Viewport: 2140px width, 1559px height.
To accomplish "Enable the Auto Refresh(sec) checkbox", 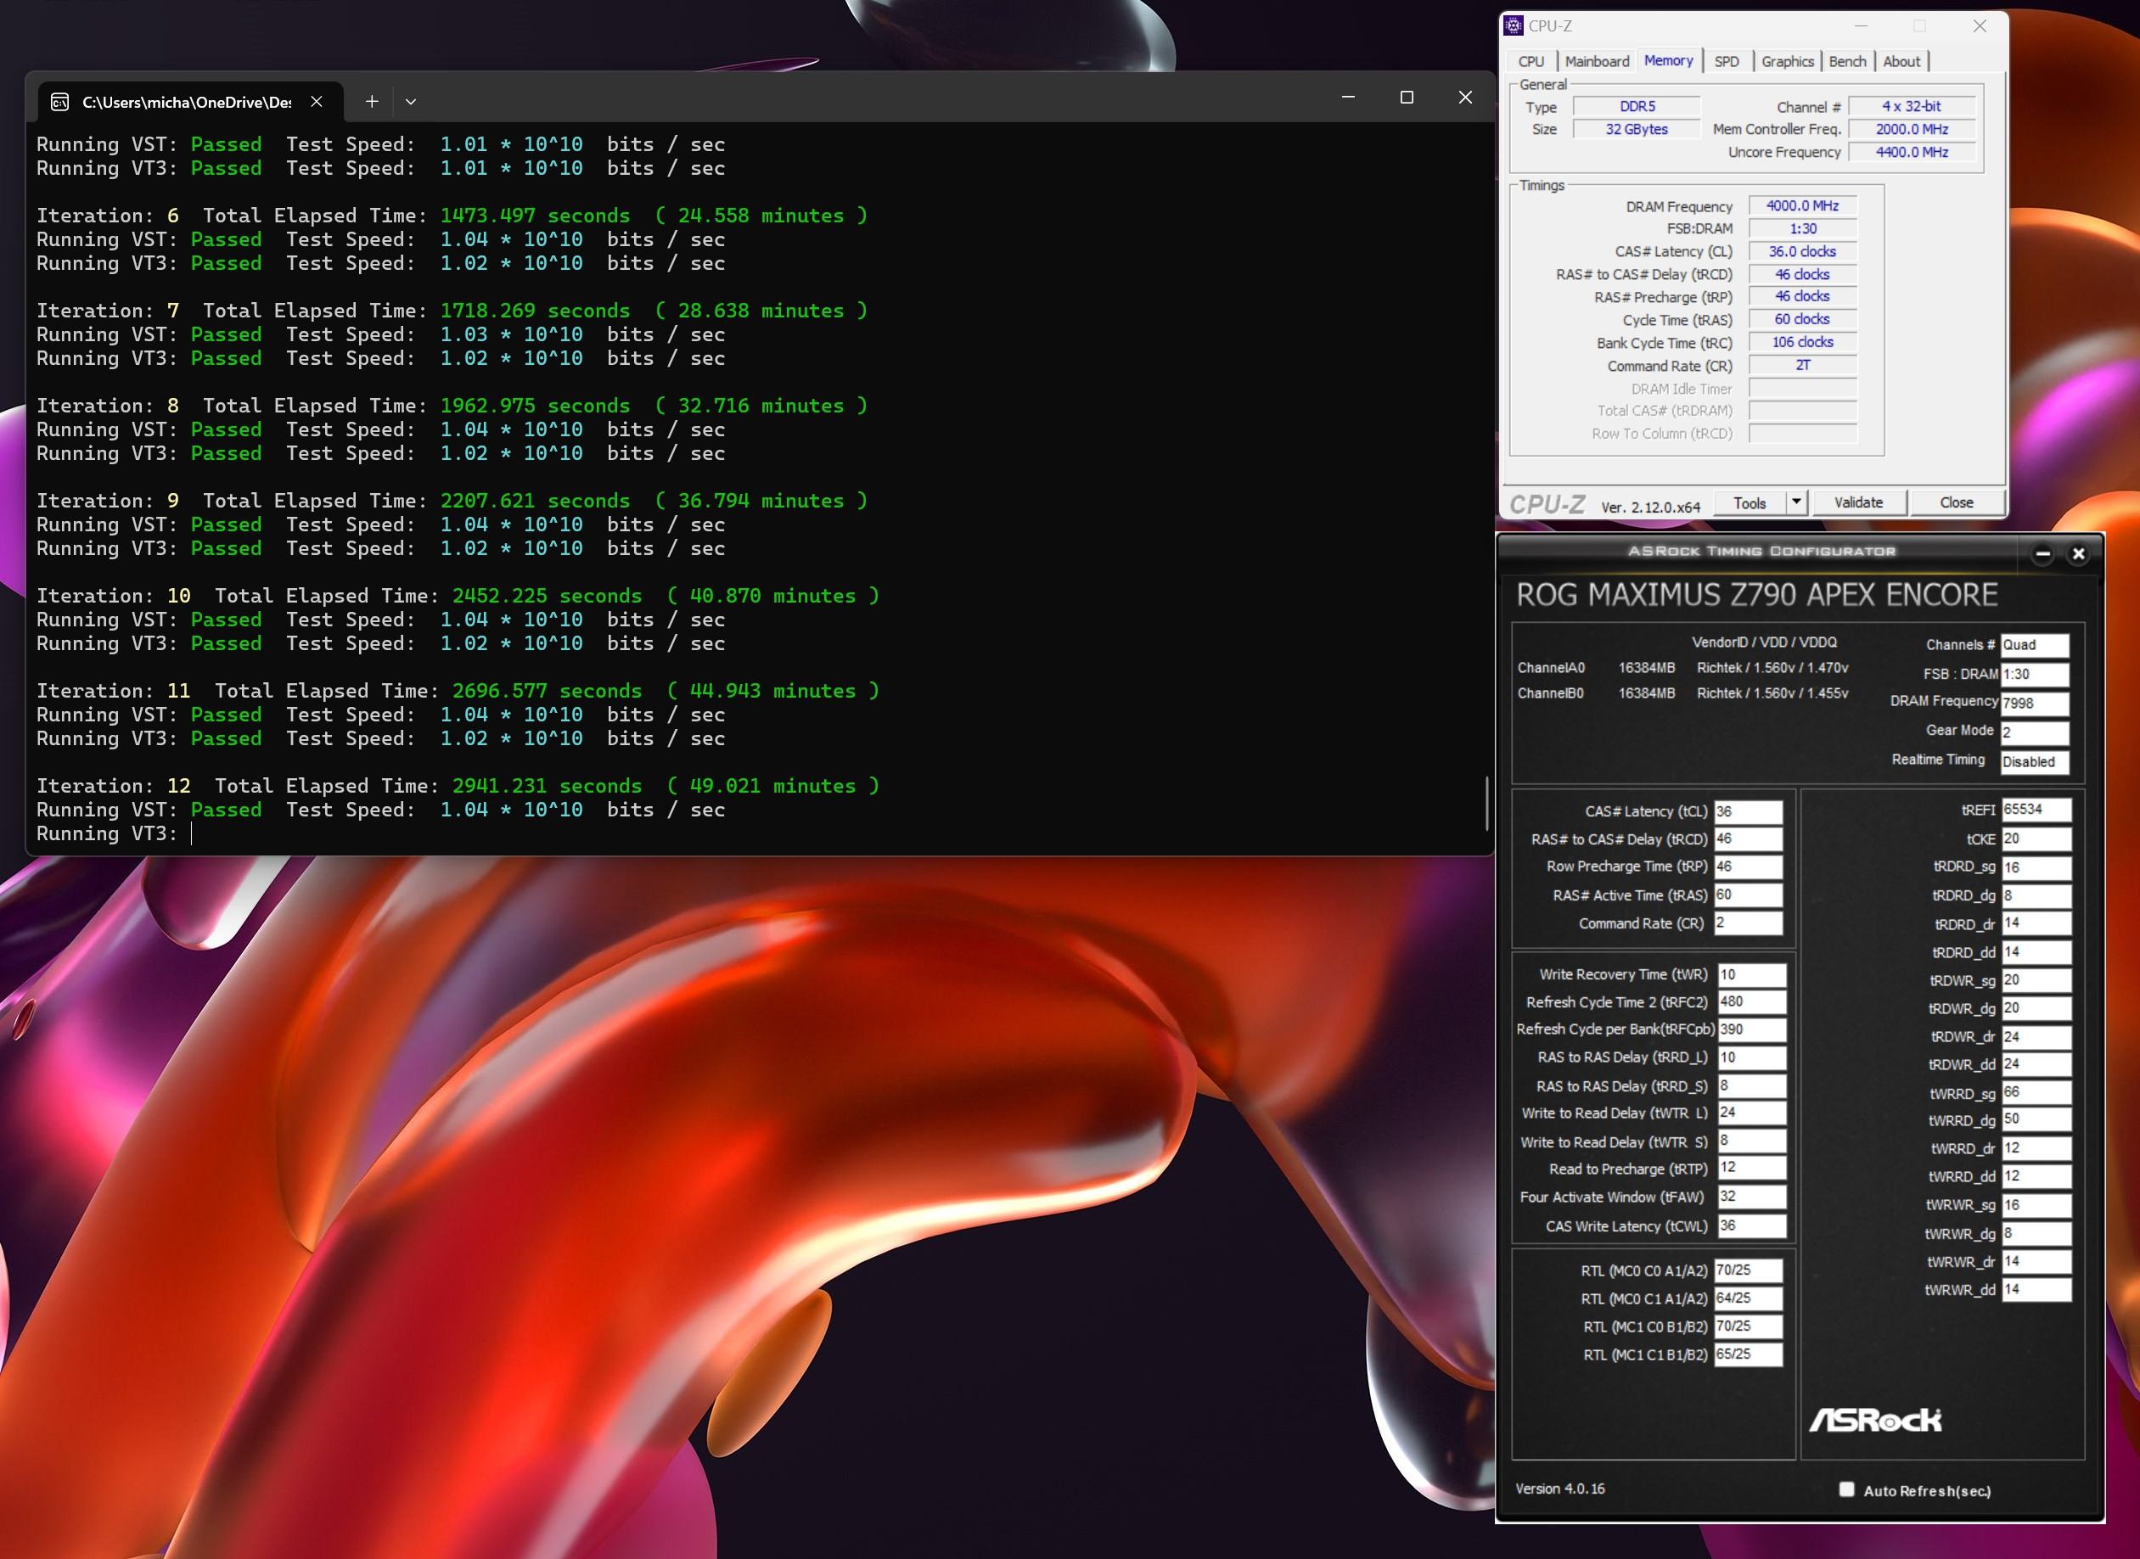I will pyautogui.click(x=1846, y=1490).
